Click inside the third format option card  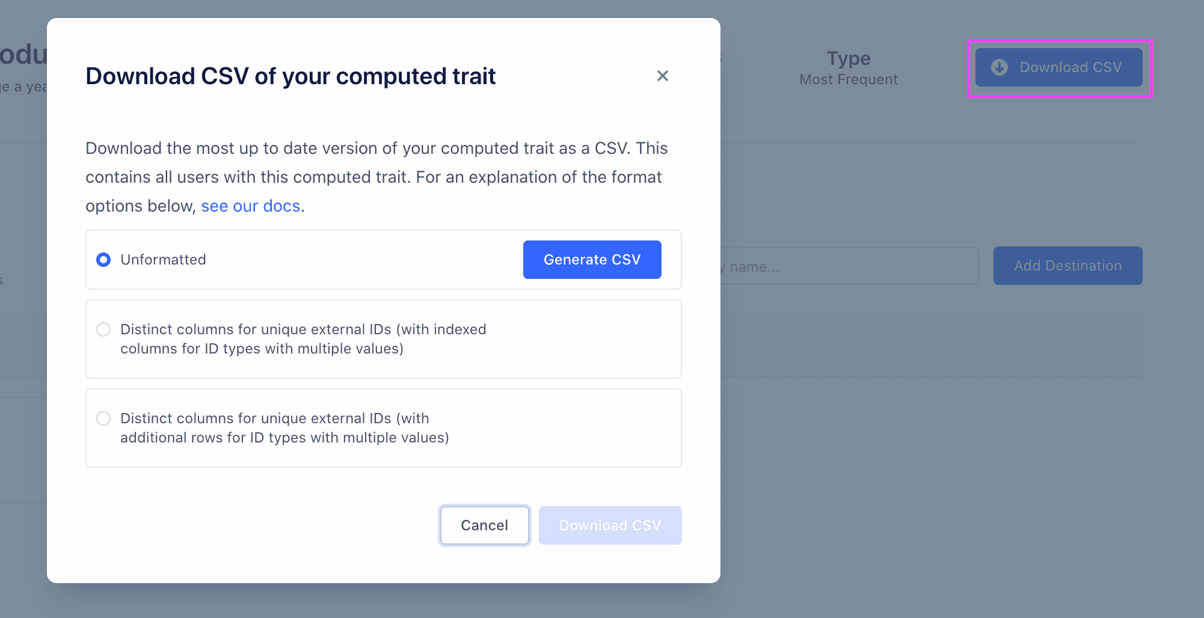tap(384, 427)
